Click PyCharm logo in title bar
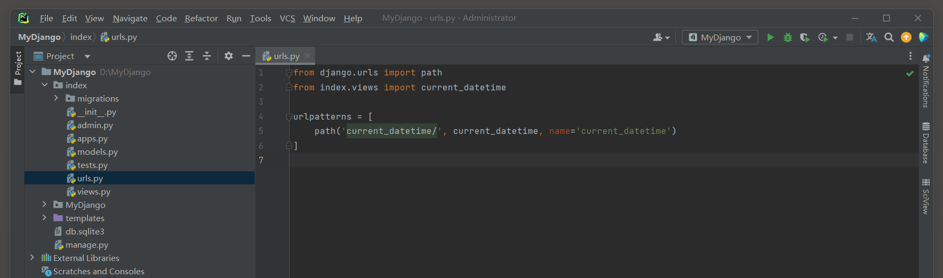 tap(23, 18)
